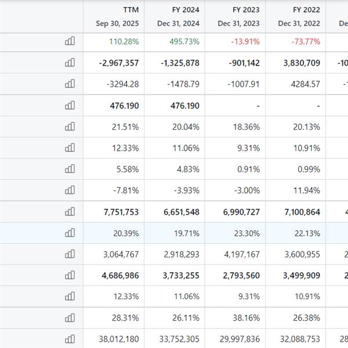348x348 pixels.
Task: Click the FY 2023 column header
Action: 245,10
